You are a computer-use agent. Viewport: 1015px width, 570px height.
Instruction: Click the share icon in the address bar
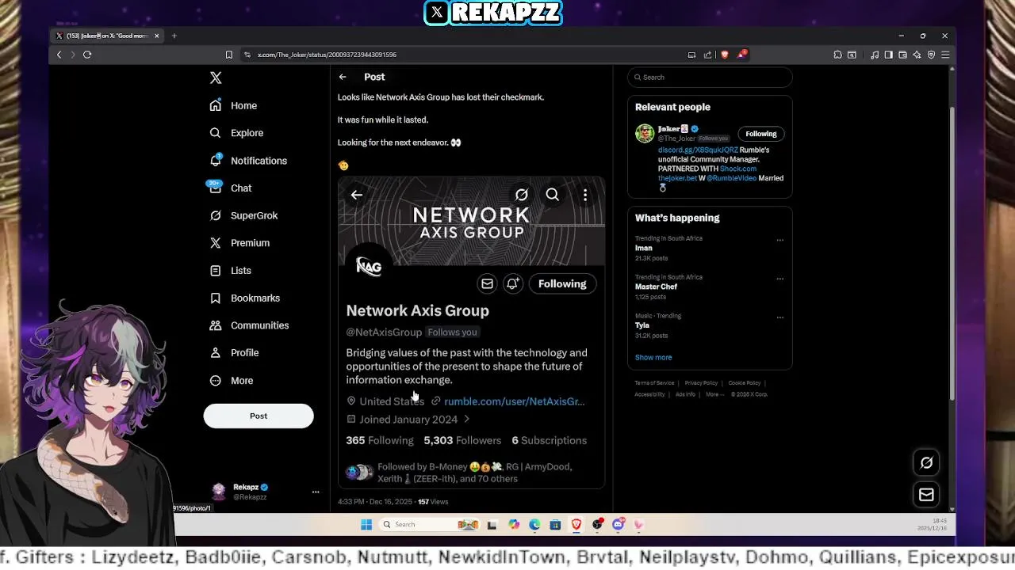(707, 55)
